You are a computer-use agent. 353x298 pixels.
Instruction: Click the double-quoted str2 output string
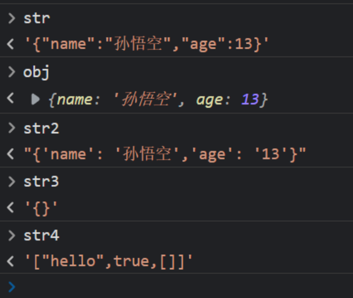(x=165, y=154)
